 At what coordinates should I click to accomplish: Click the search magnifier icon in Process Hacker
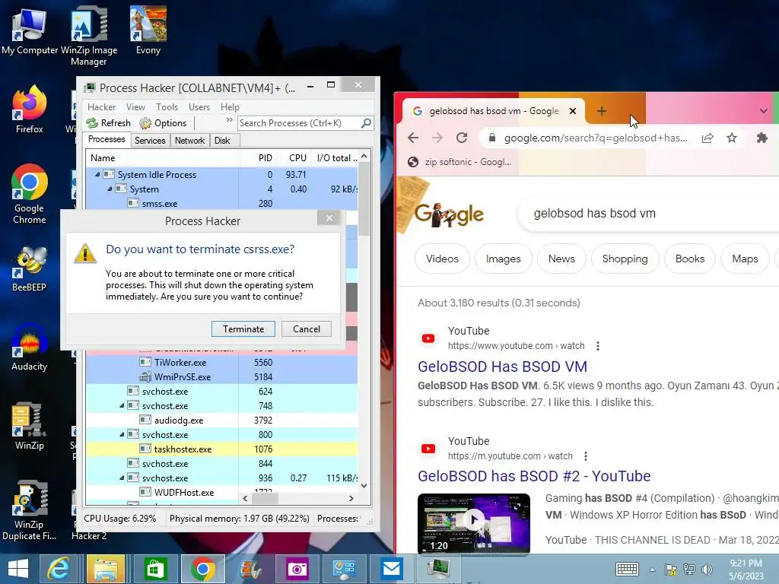click(366, 122)
